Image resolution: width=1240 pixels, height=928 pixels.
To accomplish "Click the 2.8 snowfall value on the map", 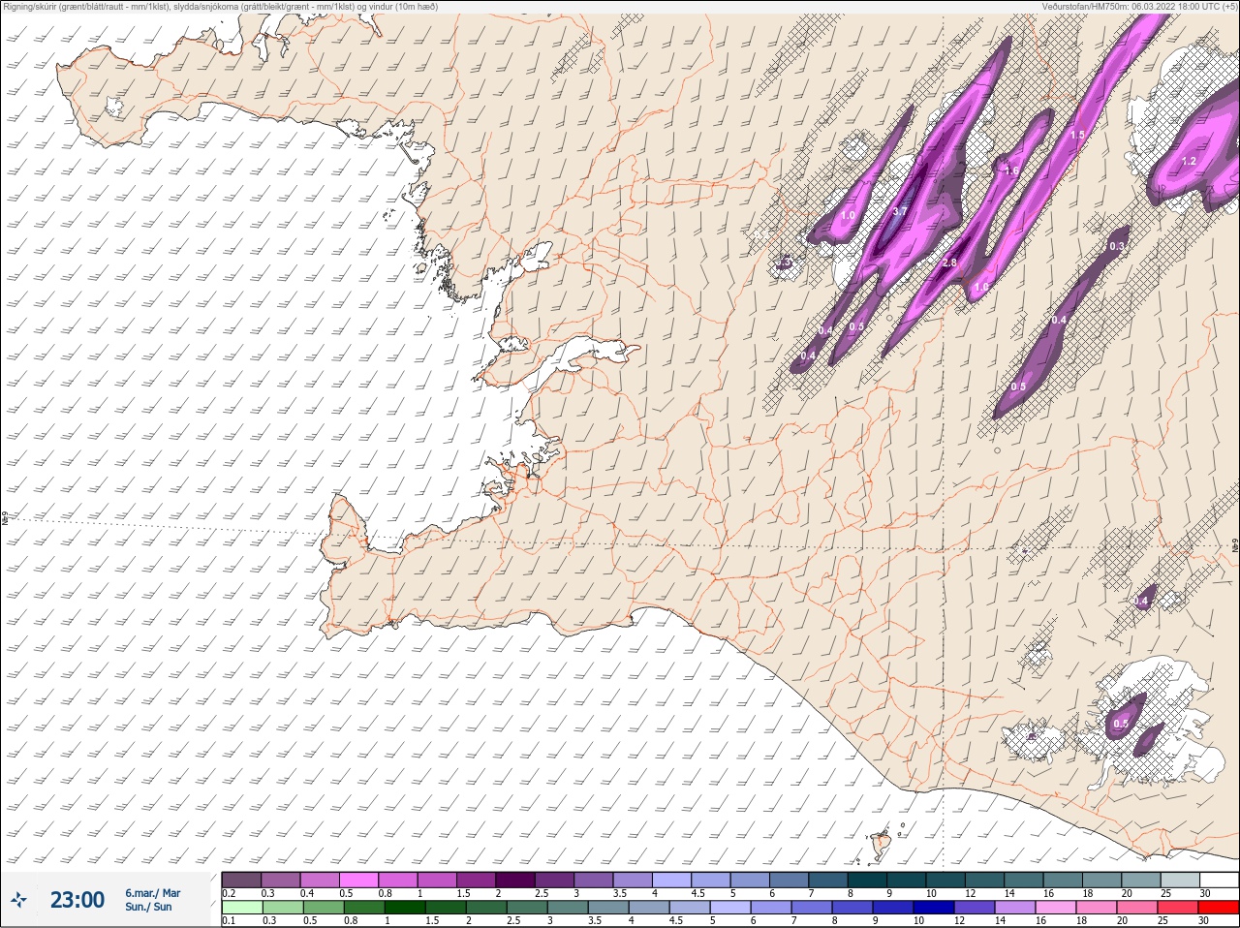I will pyautogui.click(x=949, y=263).
